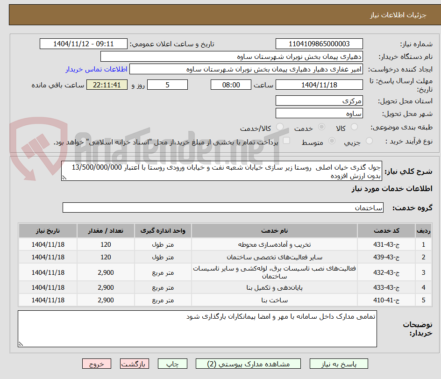Click the پاسخ به نیاز button
The width and height of the screenshot is (441, 379).
339,364
